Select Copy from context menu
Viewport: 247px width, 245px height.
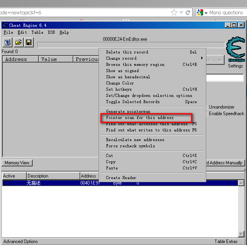(x=152, y=162)
